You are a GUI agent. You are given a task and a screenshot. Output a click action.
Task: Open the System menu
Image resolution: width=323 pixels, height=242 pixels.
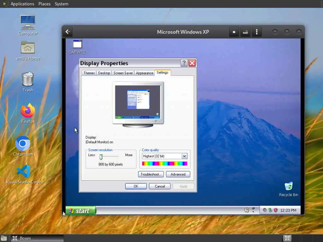[62, 4]
